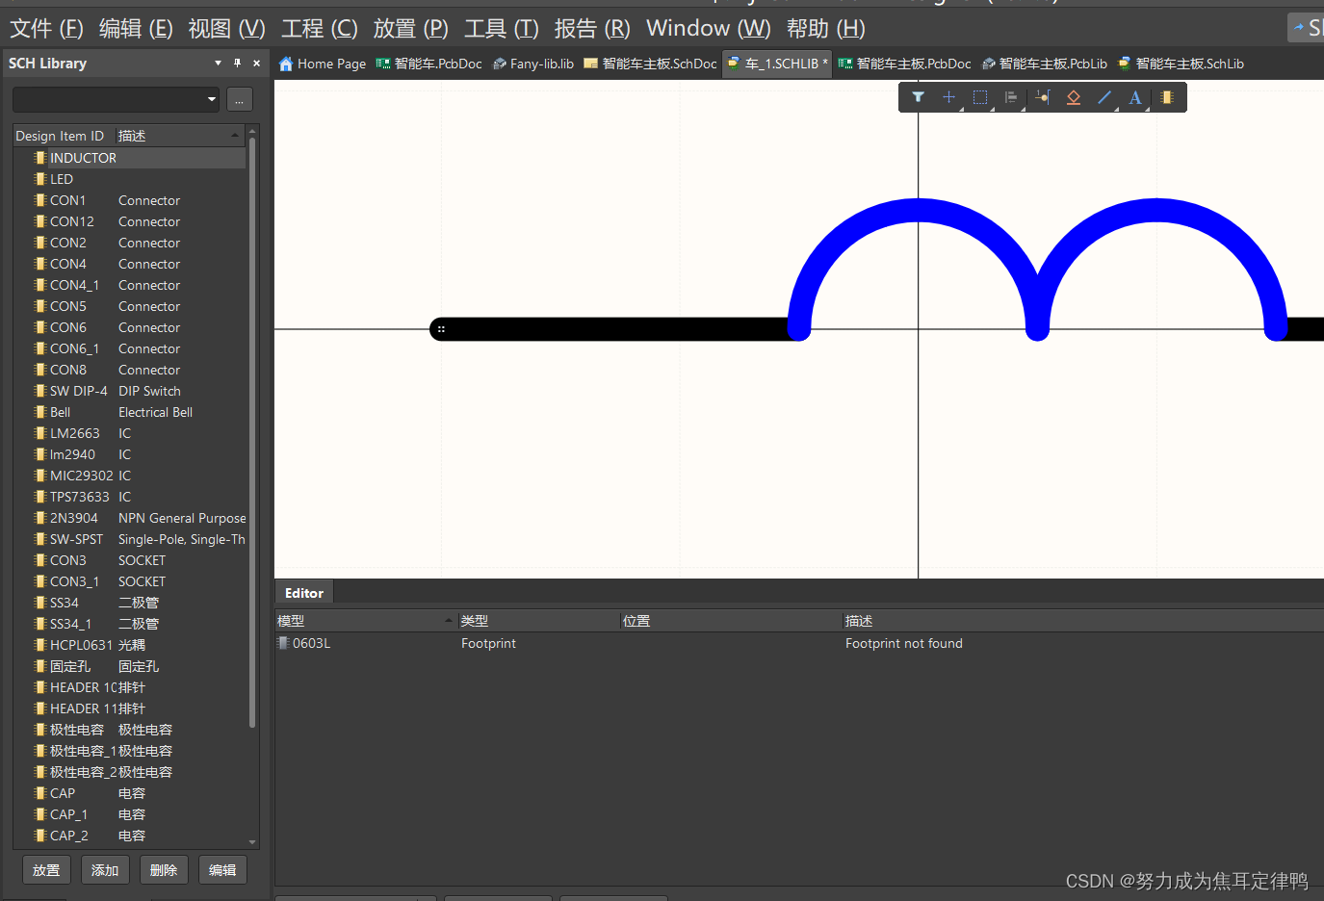Close the SCH Library panel
The height and width of the screenshot is (901, 1324).
(x=256, y=63)
